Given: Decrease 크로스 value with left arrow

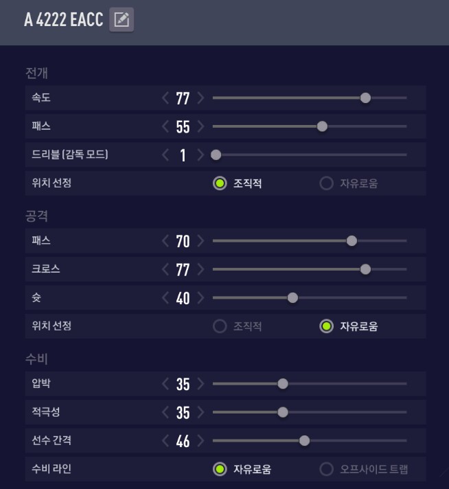Looking at the screenshot, I should [165, 269].
